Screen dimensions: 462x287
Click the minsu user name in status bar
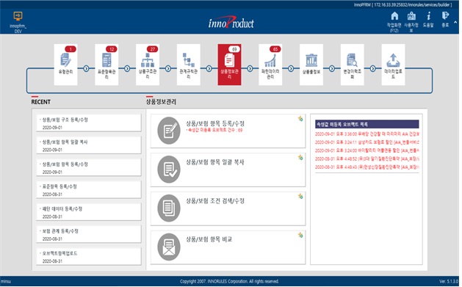(x=6, y=281)
